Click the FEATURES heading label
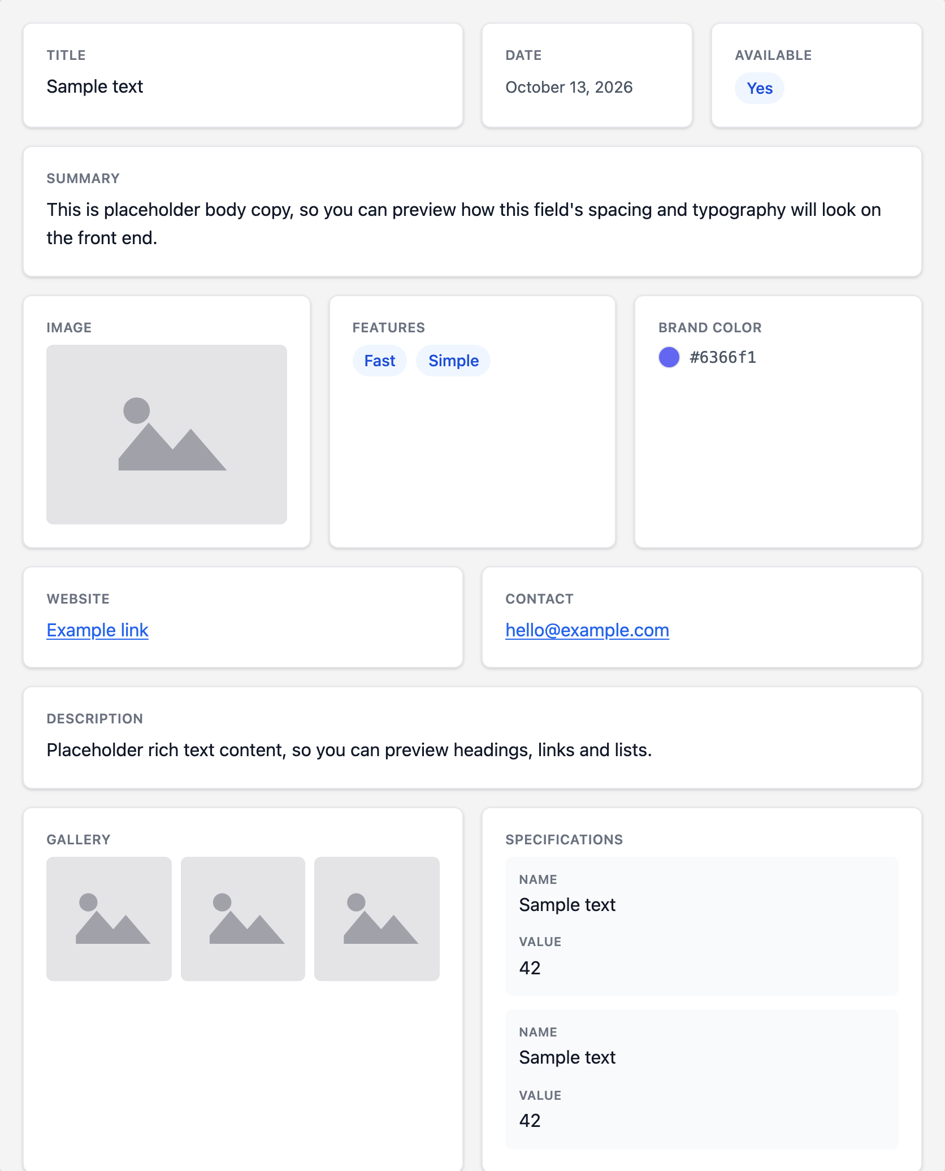The width and height of the screenshot is (945, 1171). tap(389, 328)
